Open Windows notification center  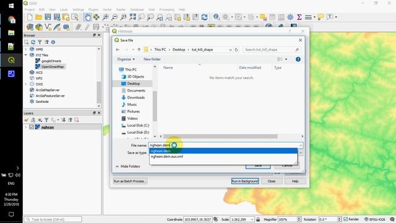point(11,214)
